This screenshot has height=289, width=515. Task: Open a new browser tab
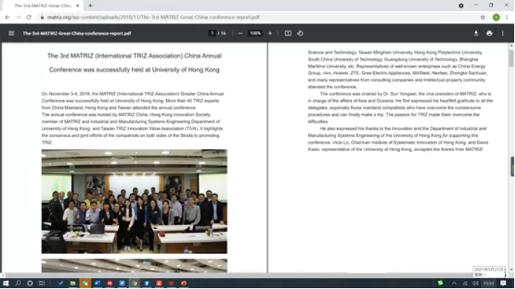(91, 6)
